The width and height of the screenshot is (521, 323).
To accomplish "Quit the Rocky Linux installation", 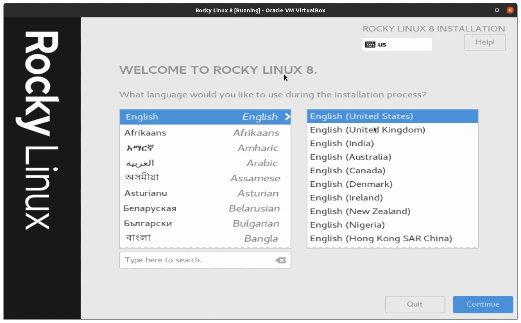I will [x=415, y=304].
